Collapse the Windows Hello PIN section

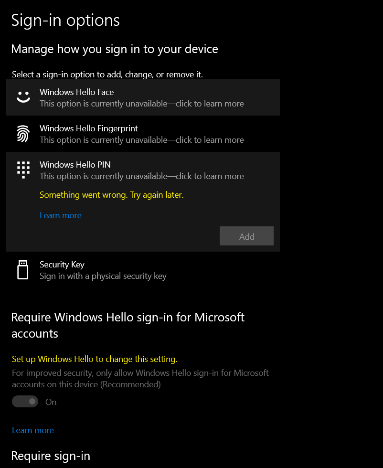click(143, 165)
